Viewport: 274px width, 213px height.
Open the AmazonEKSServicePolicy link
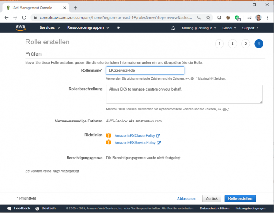135,143
